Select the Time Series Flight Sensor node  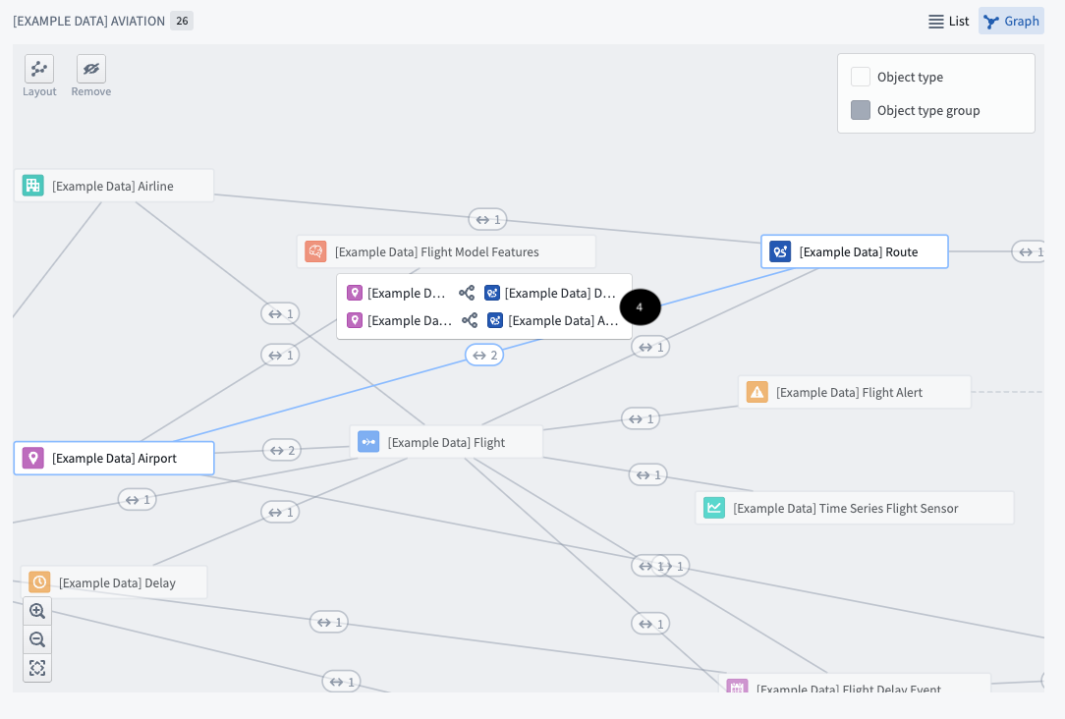point(855,508)
